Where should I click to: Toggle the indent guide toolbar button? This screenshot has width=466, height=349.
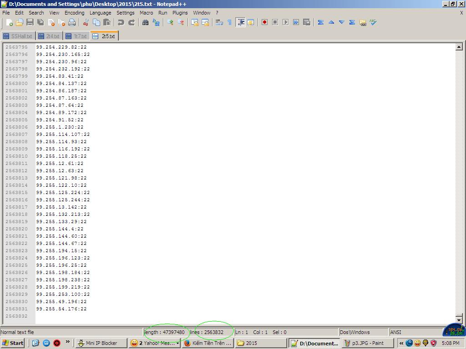(x=240, y=23)
